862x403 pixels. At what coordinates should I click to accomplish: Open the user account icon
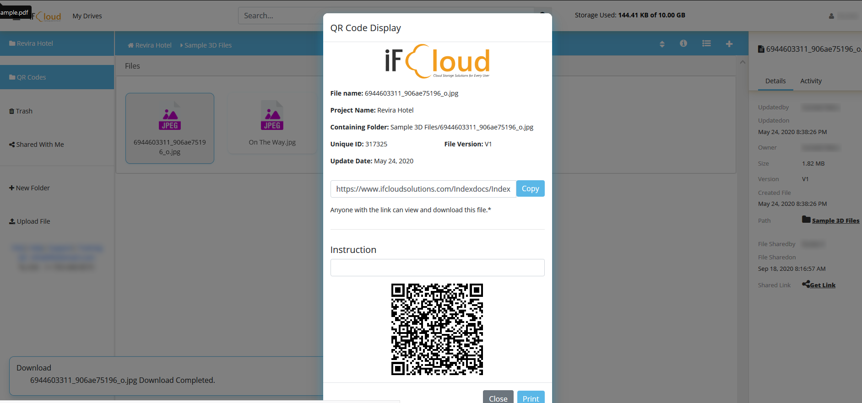click(x=831, y=16)
